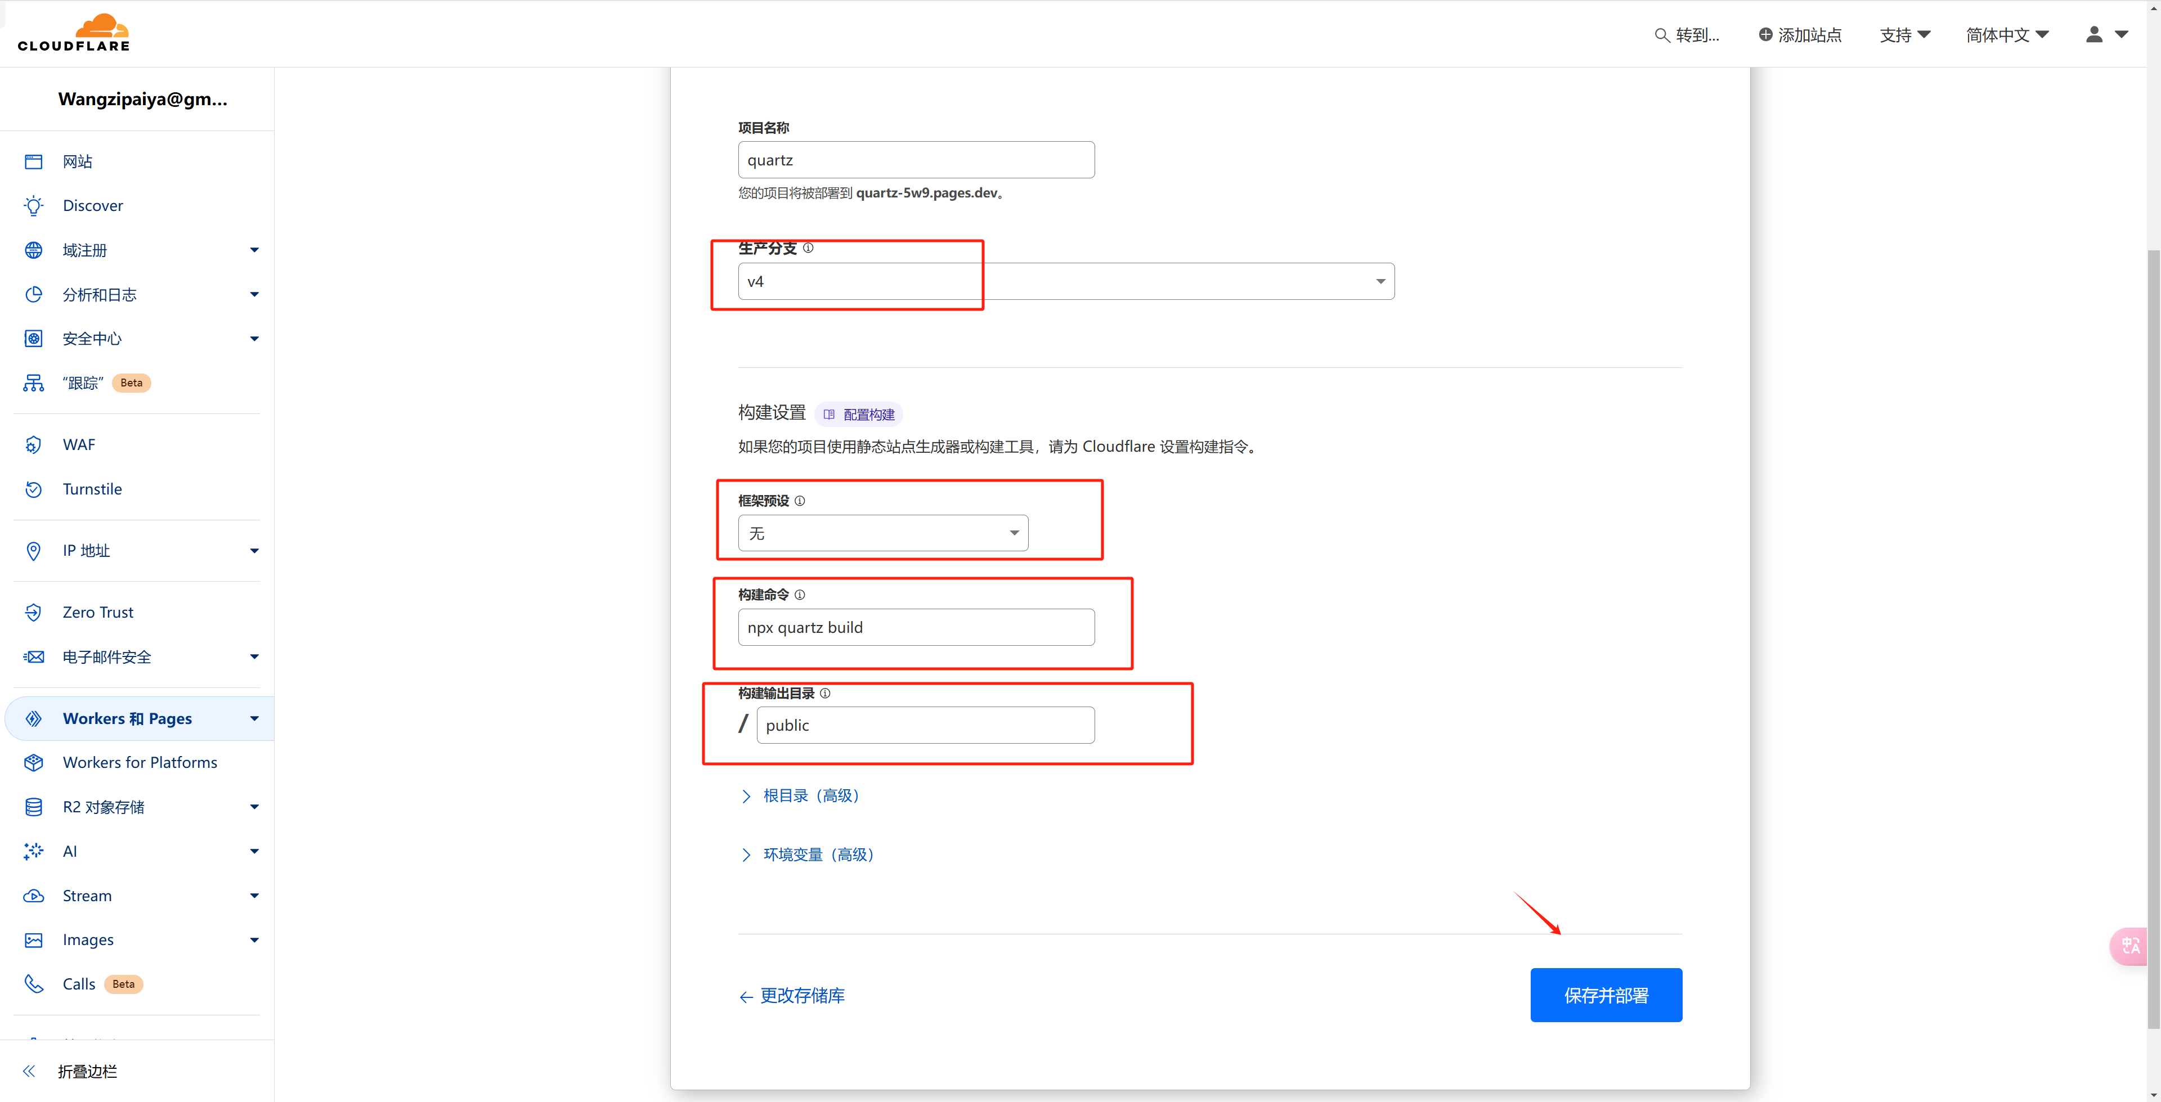Click the Workers for Platforms icon
The height and width of the screenshot is (1102, 2161).
coord(34,762)
